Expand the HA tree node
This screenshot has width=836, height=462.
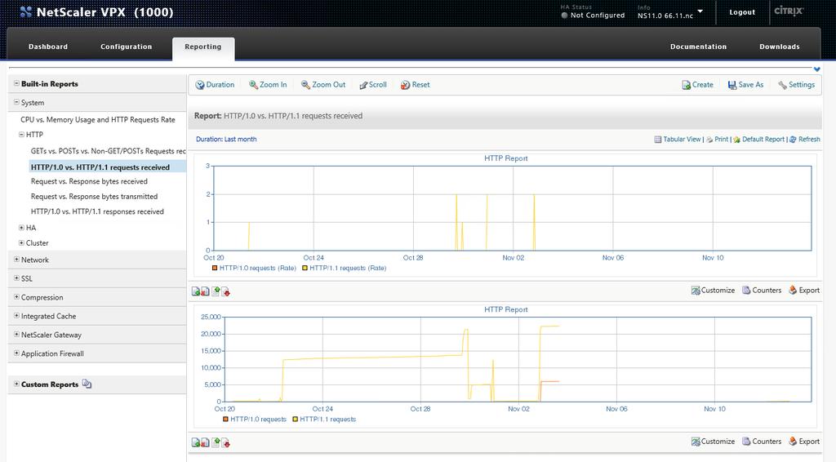point(22,228)
